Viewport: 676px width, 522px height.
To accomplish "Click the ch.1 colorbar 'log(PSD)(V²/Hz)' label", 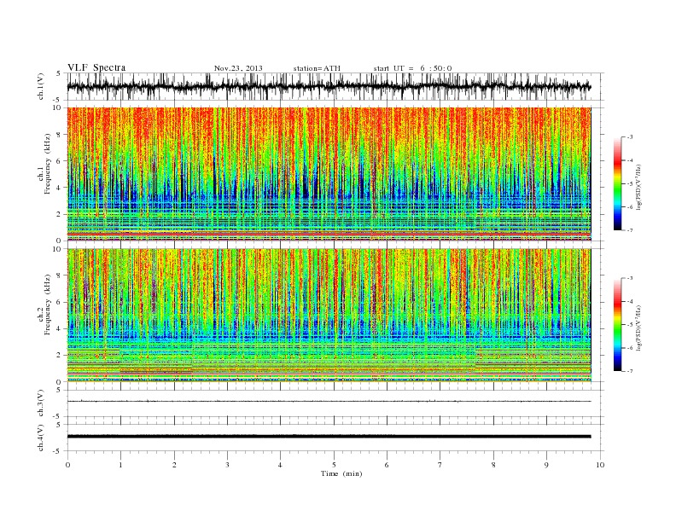I will click(638, 186).
